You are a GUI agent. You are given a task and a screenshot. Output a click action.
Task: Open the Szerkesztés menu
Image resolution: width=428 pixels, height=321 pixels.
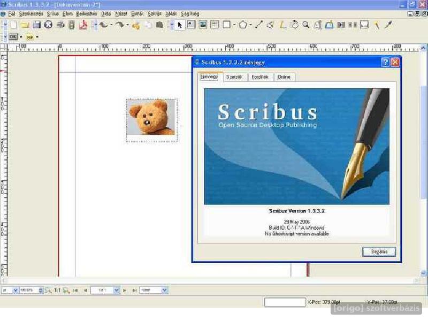coord(31,14)
